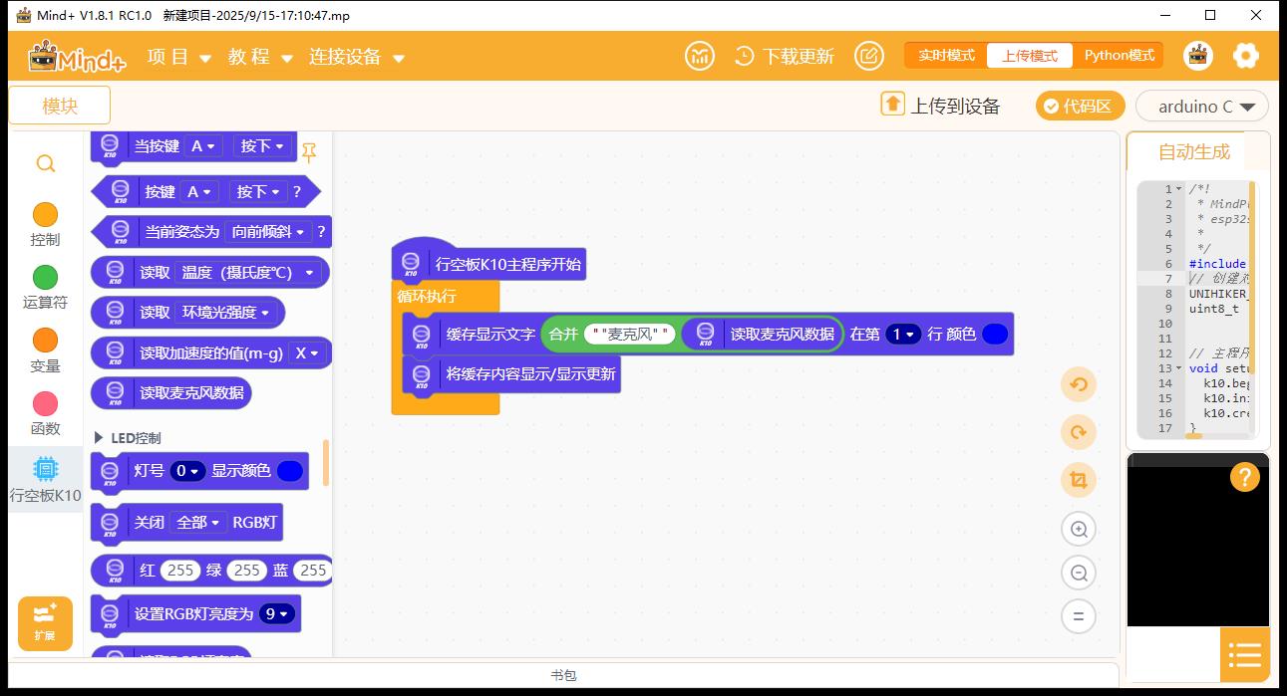Click the undo arrow on the canvas
The height and width of the screenshot is (696, 1287).
[1078, 384]
